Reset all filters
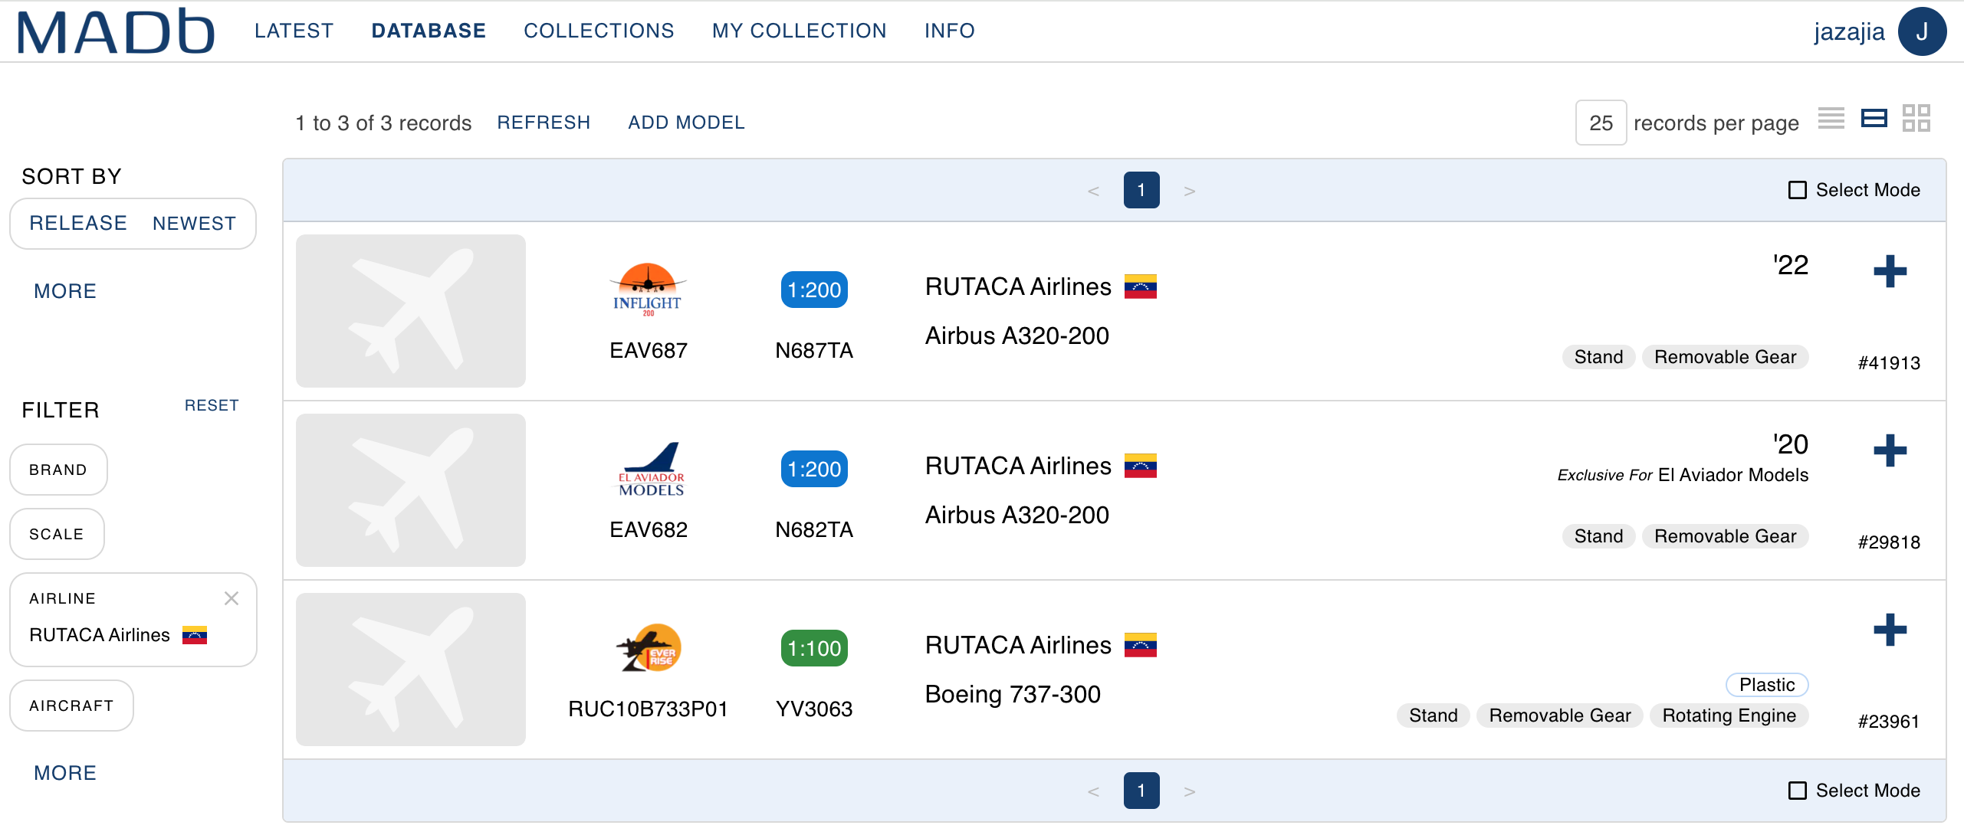Screen dimensions: 1964x835 click(x=212, y=405)
